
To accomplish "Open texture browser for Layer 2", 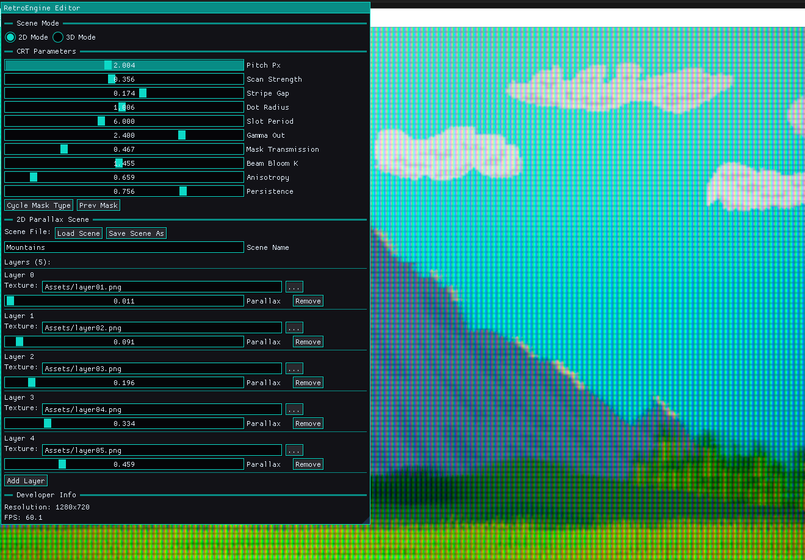I will click(294, 368).
